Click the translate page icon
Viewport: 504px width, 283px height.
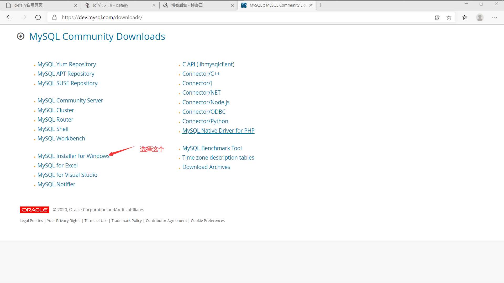tap(437, 17)
